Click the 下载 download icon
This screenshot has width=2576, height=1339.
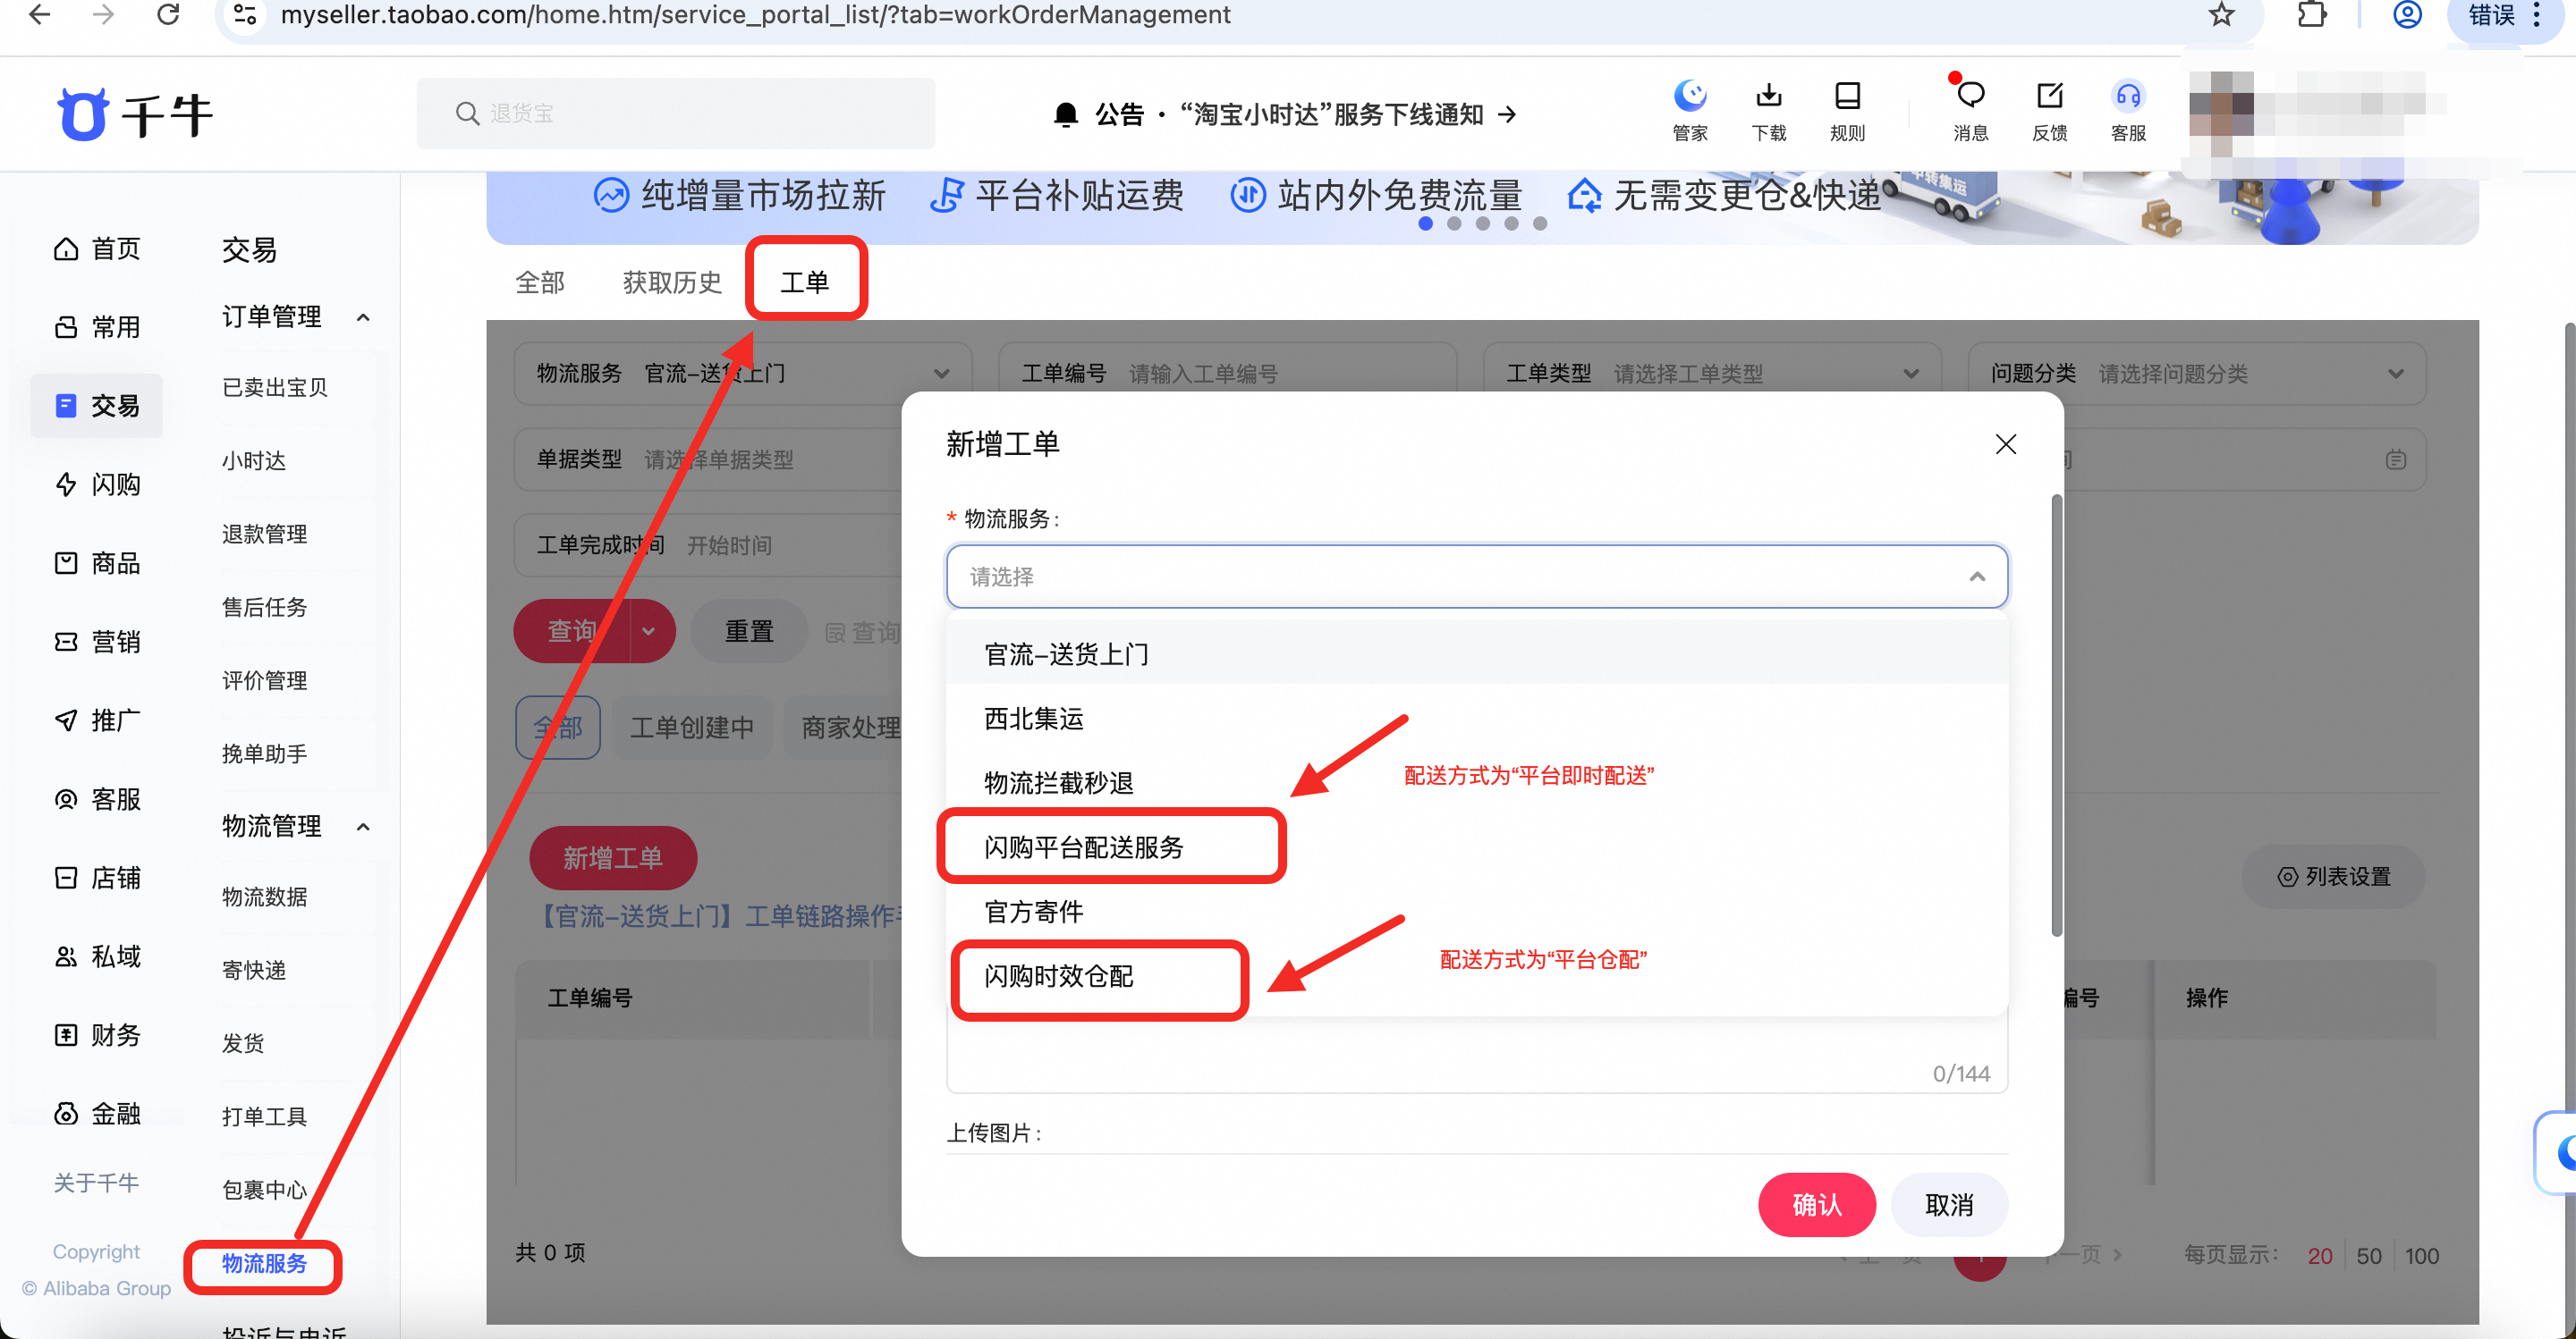click(1768, 110)
